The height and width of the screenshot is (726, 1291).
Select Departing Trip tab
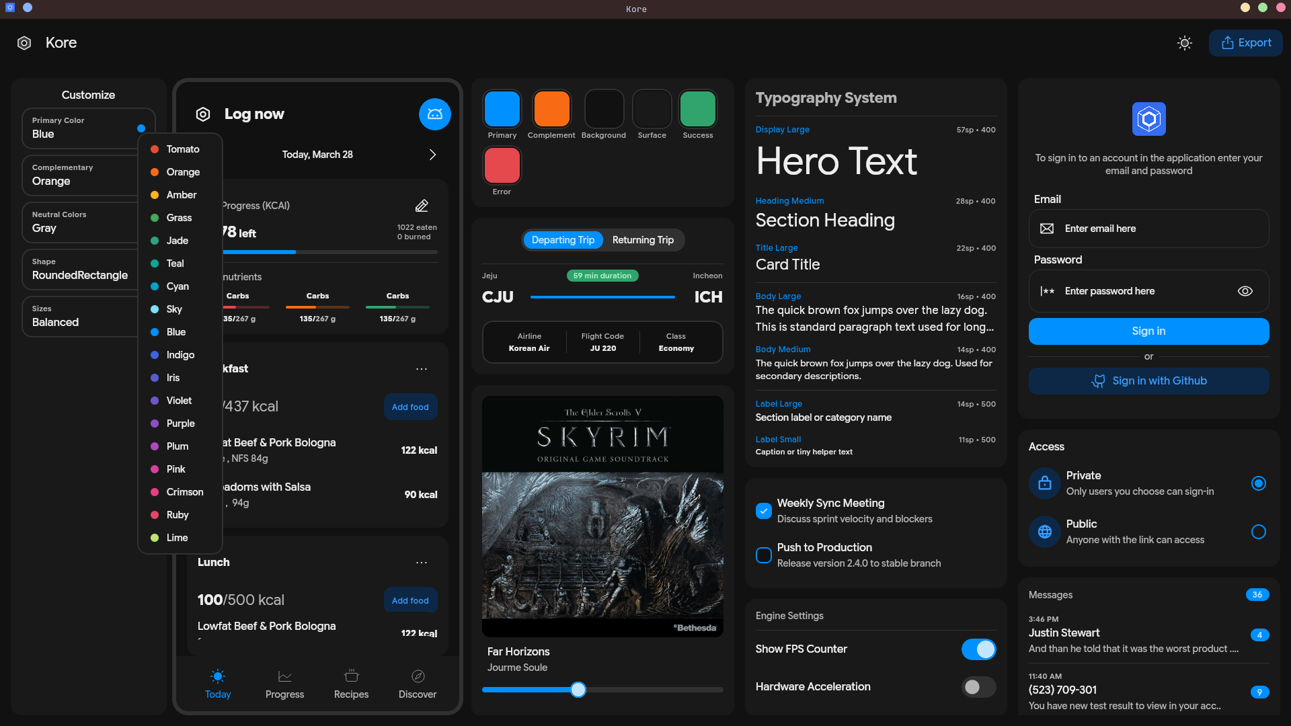(x=563, y=240)
